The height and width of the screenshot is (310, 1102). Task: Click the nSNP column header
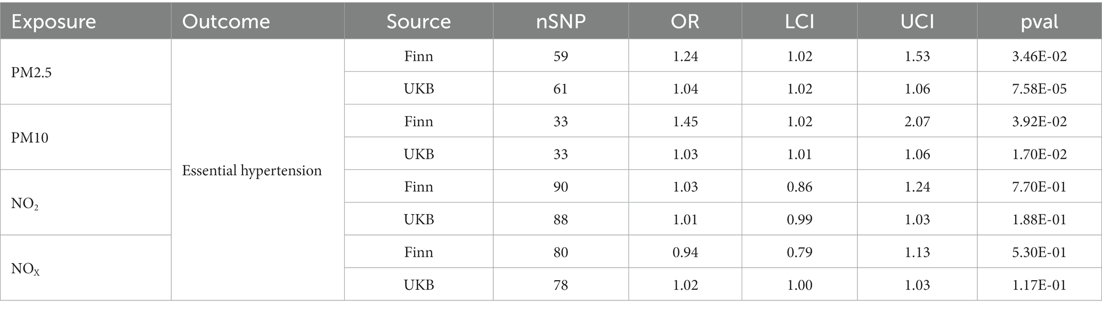561,22
